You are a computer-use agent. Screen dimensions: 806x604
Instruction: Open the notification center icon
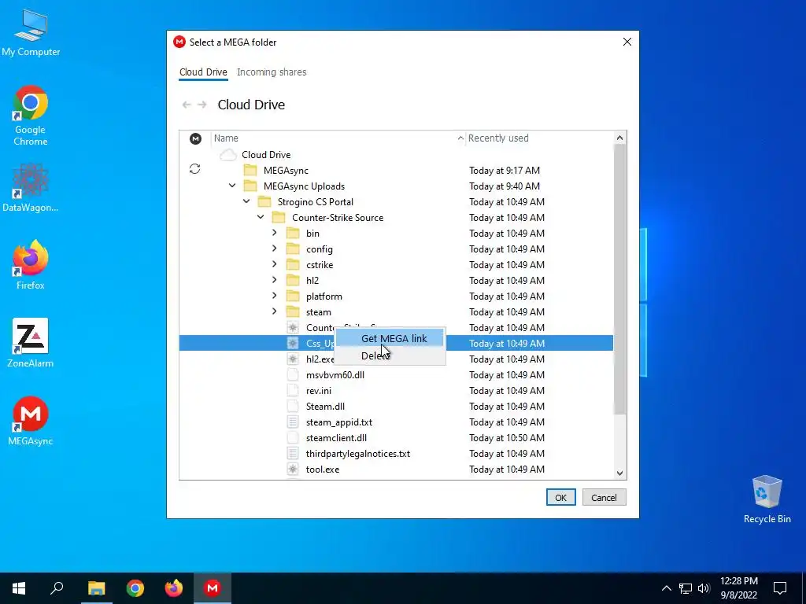pos(780,588)
